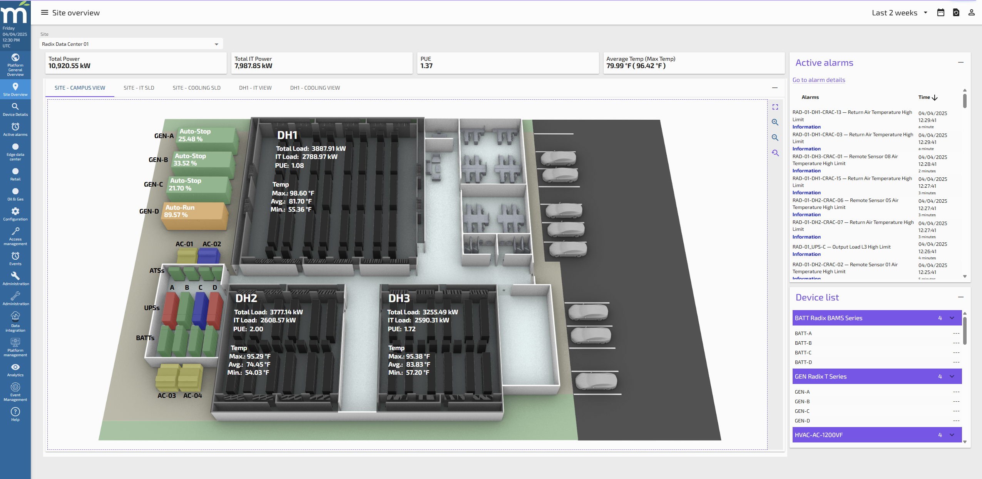Viewport: 982px width, 479px height.
Task: Follow the Go to alarm details link
Action: [819, 80]
